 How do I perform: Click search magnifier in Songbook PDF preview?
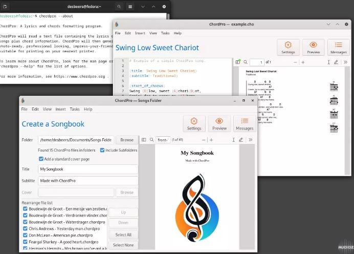pos(152,140)
